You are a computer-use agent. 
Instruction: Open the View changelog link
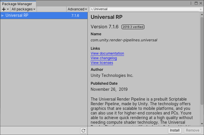point(104,58)
